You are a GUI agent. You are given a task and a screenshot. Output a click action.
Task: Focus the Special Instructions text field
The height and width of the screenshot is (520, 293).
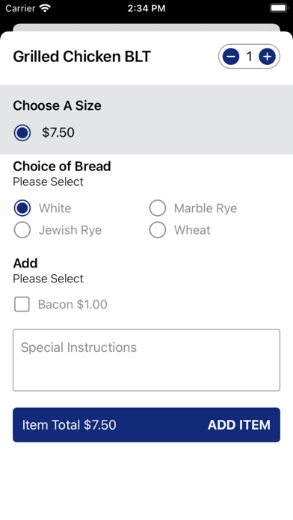click(x=146, y=360)
